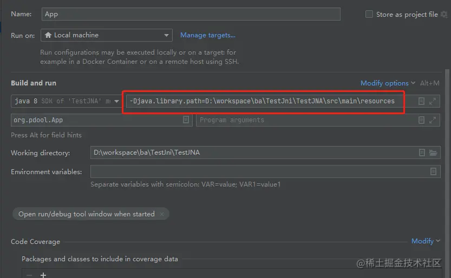Open the Run on Local machine dropdown

point(107,35)
